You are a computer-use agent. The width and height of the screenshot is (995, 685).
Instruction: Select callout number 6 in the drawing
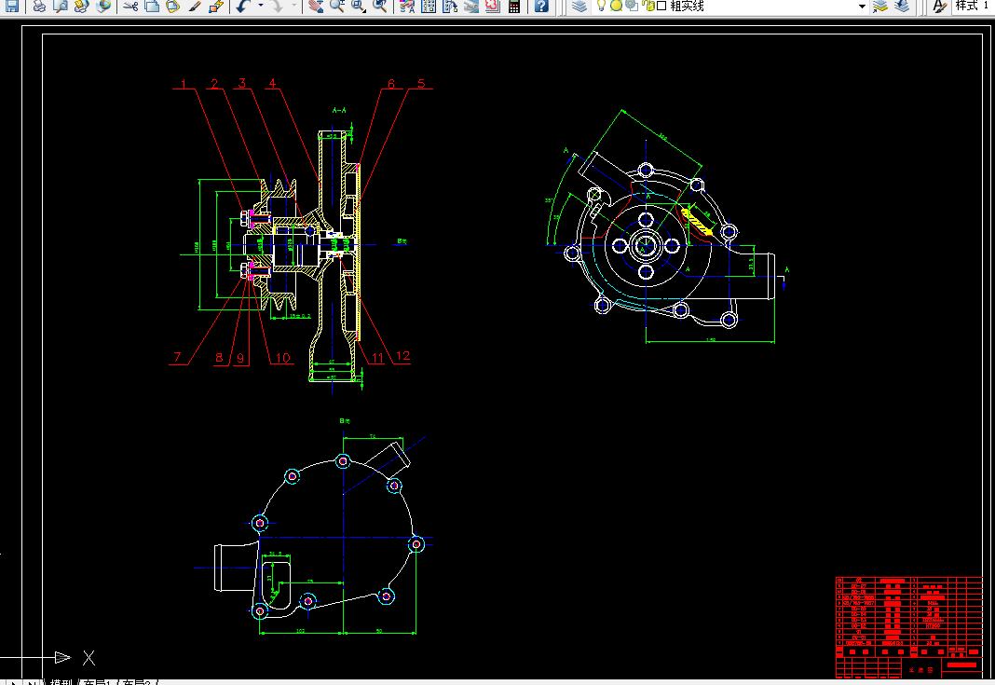pyautogui.click(x=391, y=83)
